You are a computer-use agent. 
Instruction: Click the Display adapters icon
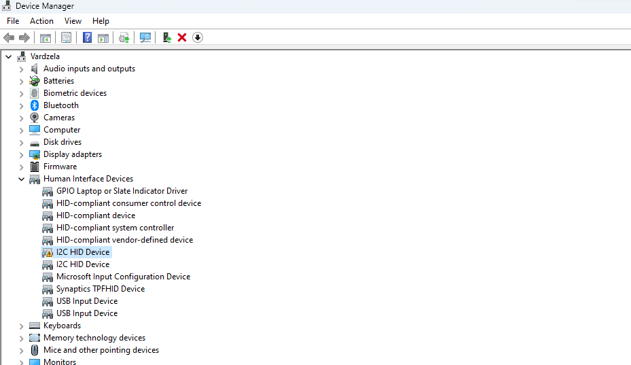pyautogui.click(x=35, y=154)
